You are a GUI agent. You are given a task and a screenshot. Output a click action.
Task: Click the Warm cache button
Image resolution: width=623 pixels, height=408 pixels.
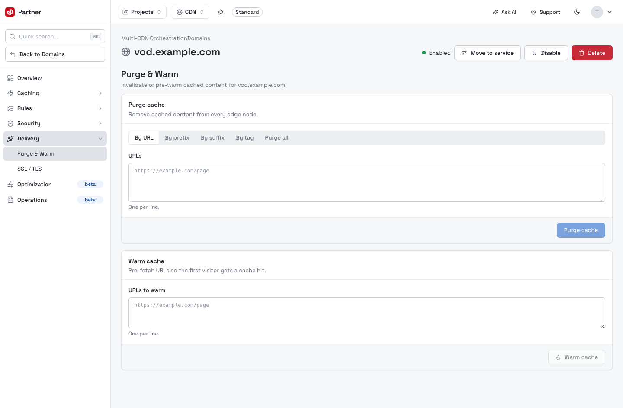(x=576, y=357)
